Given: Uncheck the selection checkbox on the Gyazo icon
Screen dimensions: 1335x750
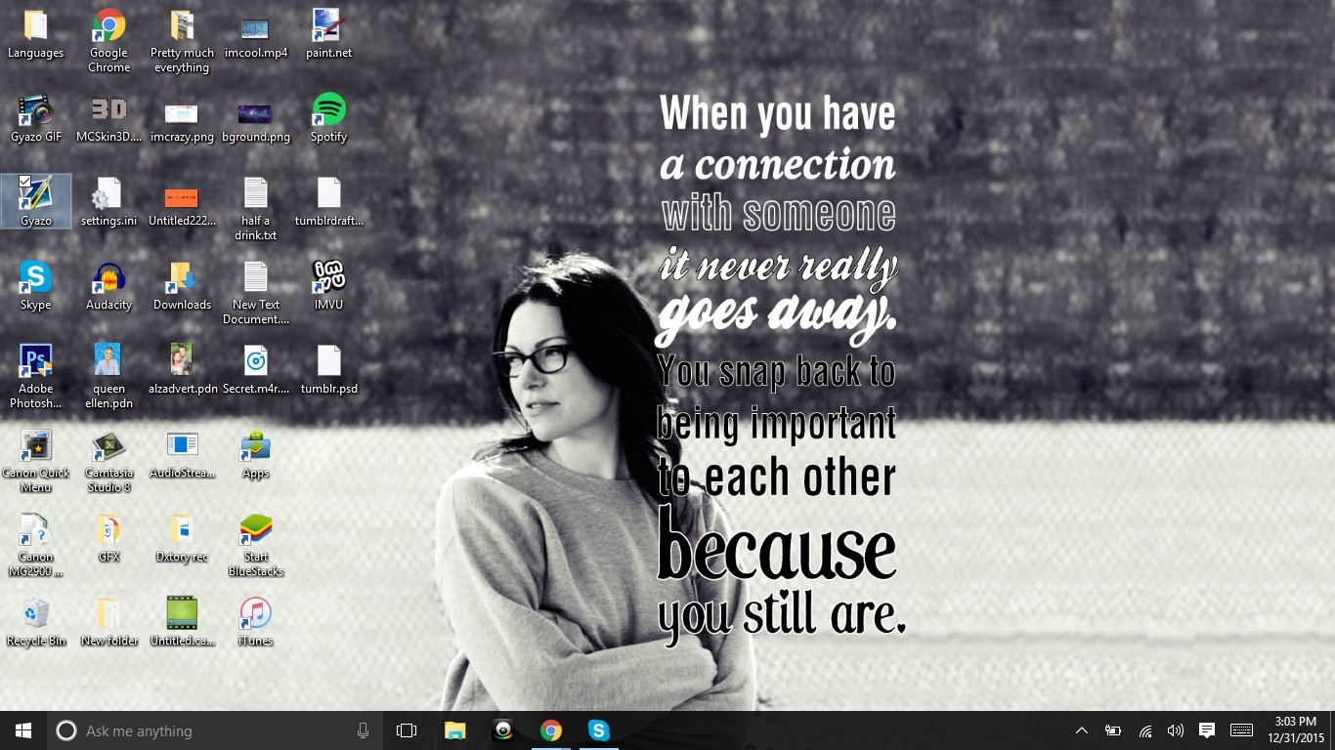Looking at the screenshot, I should (x=25, y=182).
